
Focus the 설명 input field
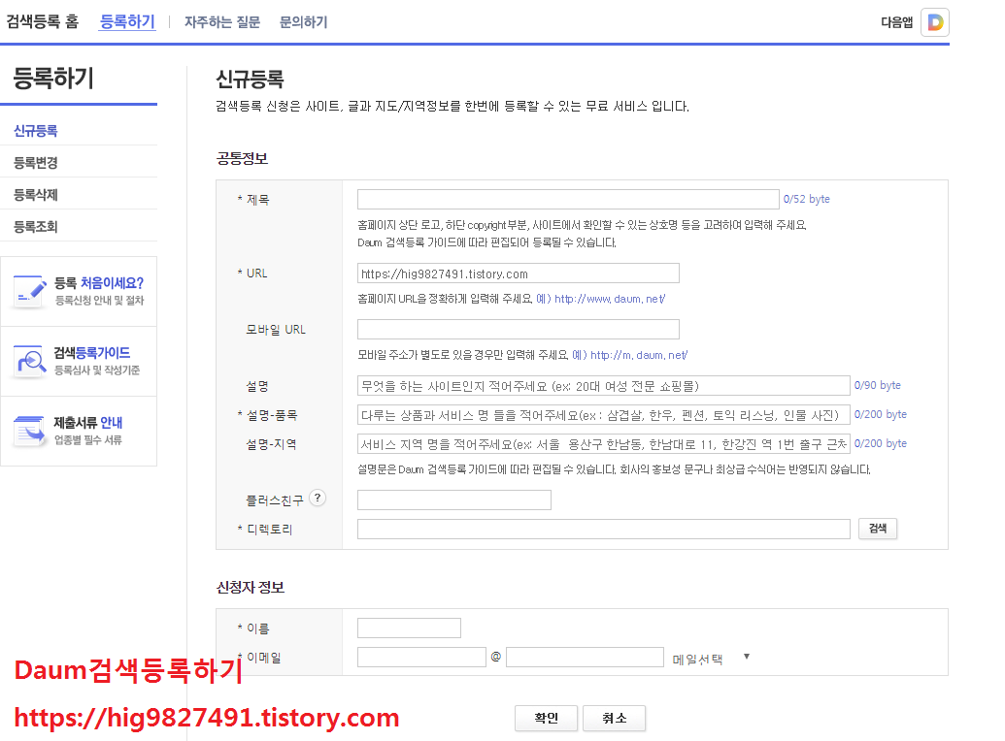[603, 386]
